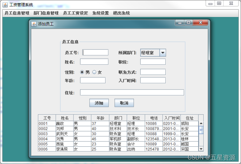Screen dimensions: 241x164
Task: Click the Java icon in 添加员工 title bar
Action: click(x=34, y=24)
